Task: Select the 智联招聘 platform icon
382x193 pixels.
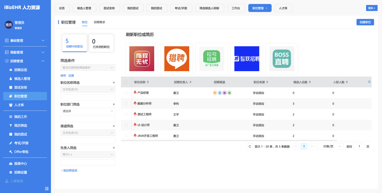Action: click(247, 59)
